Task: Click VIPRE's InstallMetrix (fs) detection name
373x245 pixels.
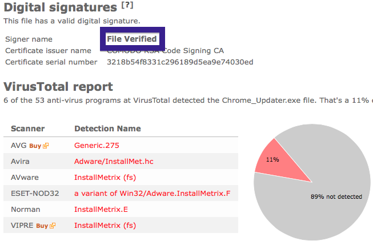Action: (x=105, y=226)
